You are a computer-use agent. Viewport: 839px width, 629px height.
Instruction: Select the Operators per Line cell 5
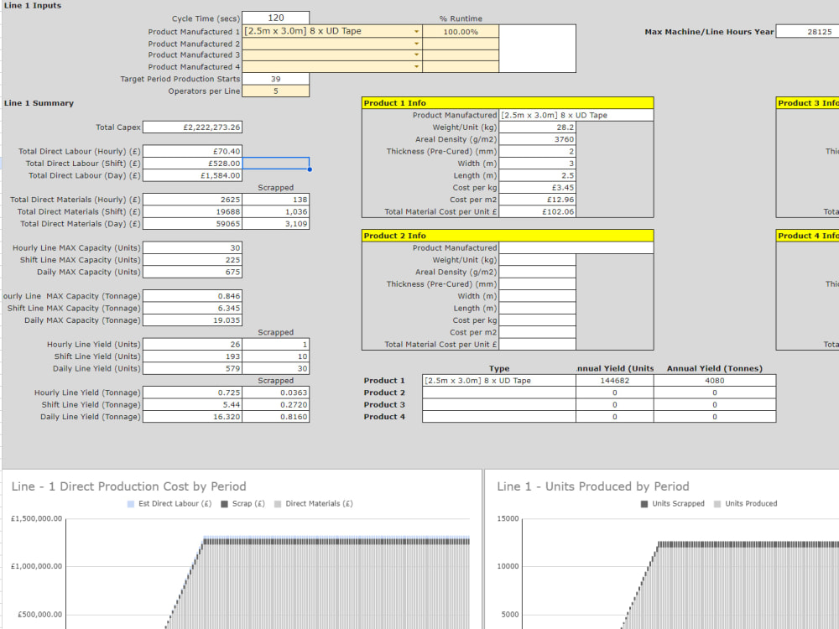pyautogui.click(x=275, y=91)
